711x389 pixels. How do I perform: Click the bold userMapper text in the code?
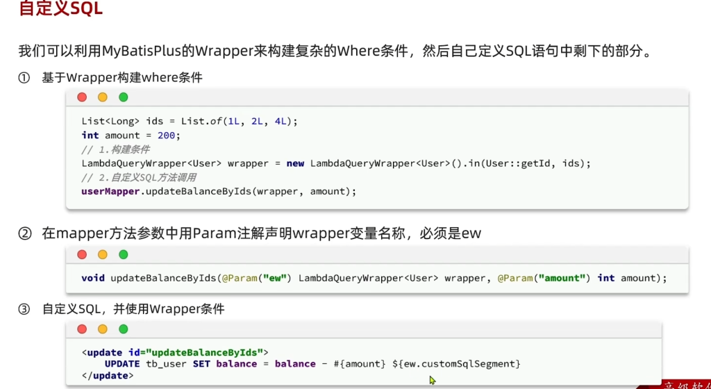111,191
